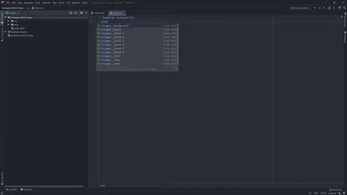The width and height of the screenshot is (347, 195).
Task: Collapse the hexagon-block-steps root folder
Action: point(5,17)
